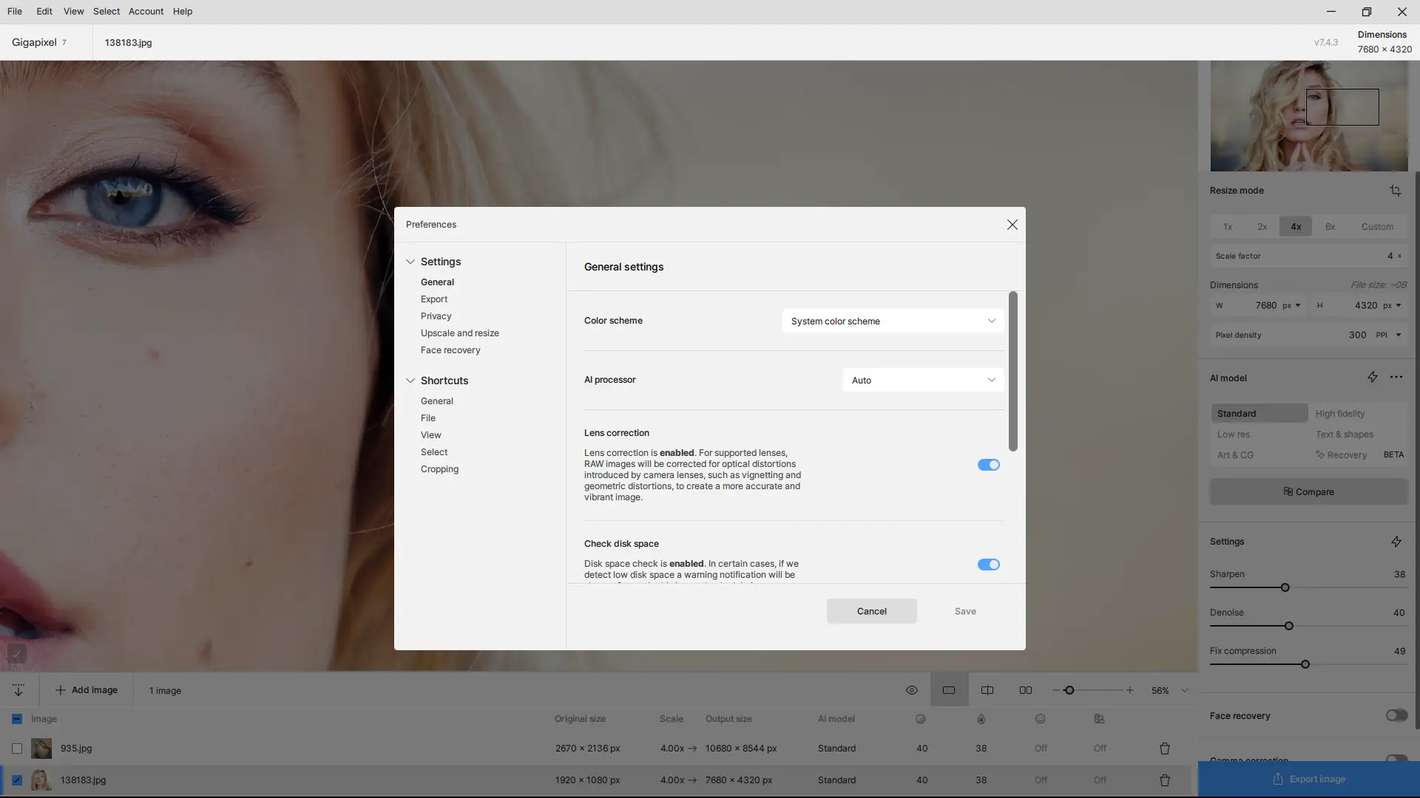1420x798 pixels.
Task: Turn off Check disk space toggle
Action: [x=988, y=565]
